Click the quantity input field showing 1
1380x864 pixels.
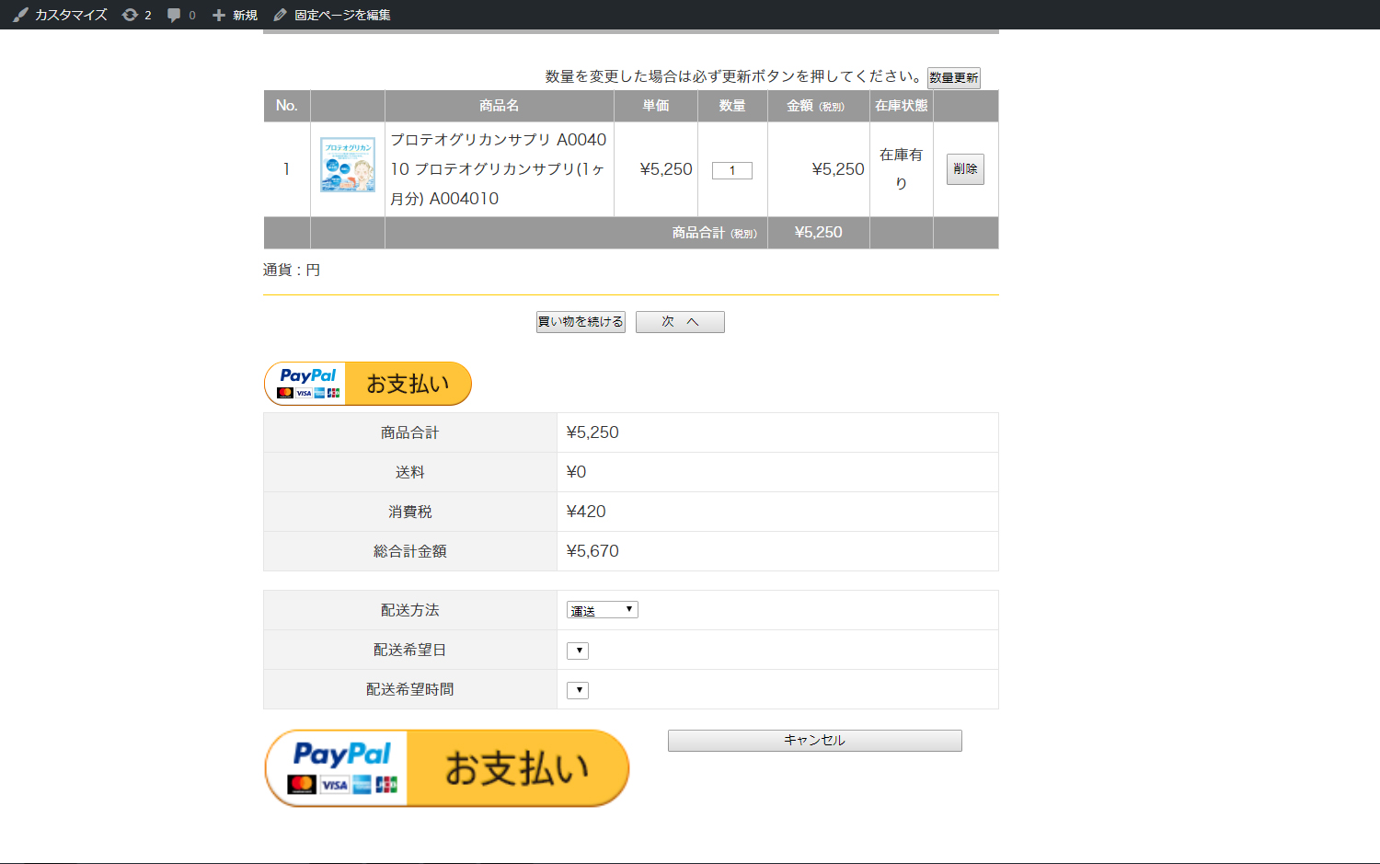(x=732, y=170)
